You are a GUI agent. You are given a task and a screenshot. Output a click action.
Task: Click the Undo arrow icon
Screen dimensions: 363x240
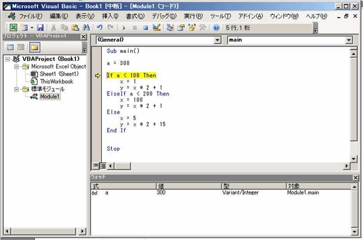point(100,28)
